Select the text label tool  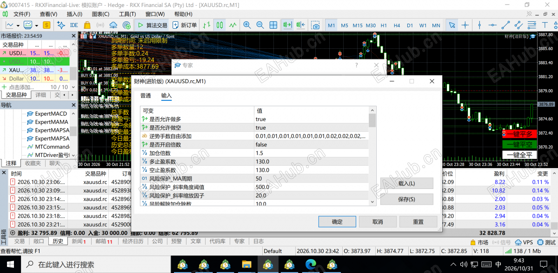coord(546,25)
